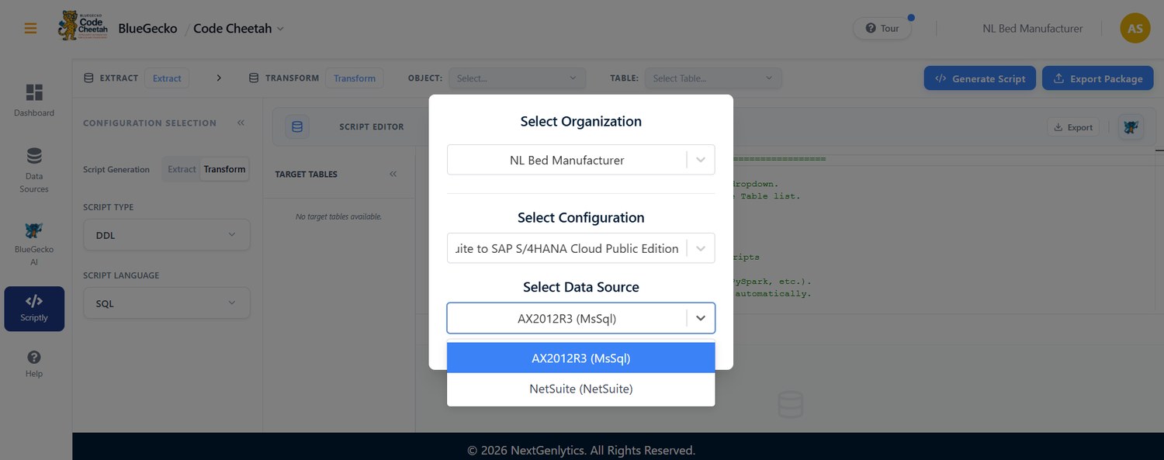1164x460 pixels.
Task: Click the Transform step button in toolbar
Action: 355,78
